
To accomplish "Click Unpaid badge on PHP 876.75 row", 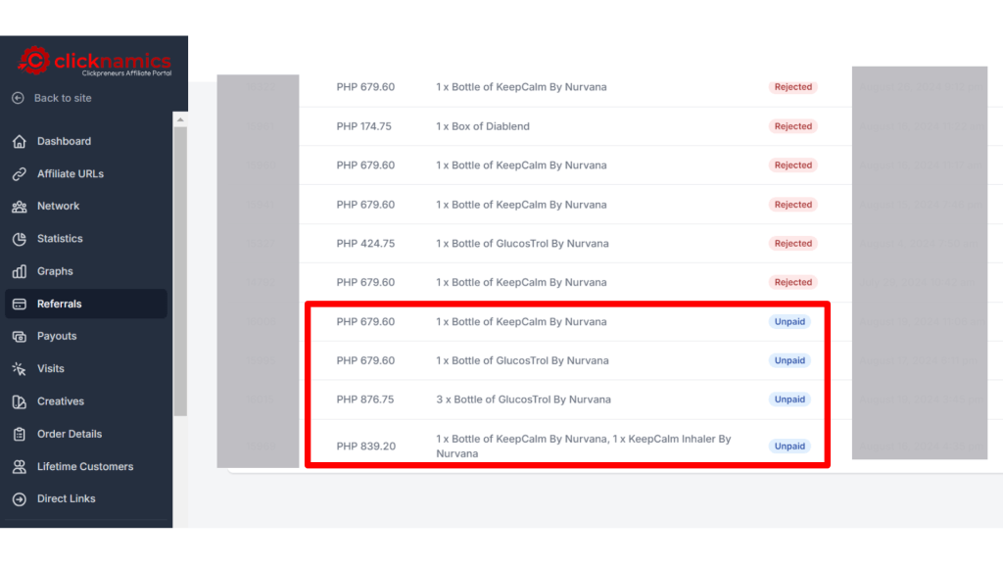I will 789,399.
